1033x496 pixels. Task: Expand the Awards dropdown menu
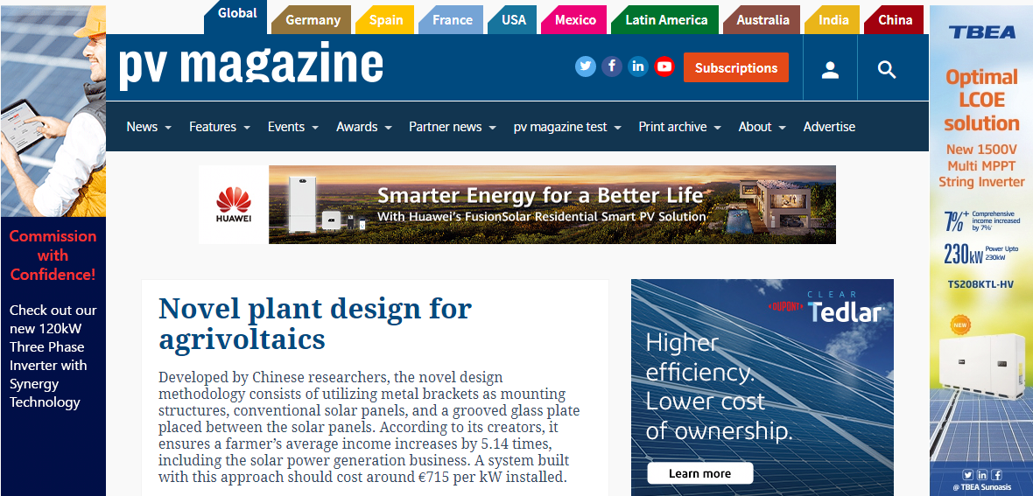click(x=363, y=127)
